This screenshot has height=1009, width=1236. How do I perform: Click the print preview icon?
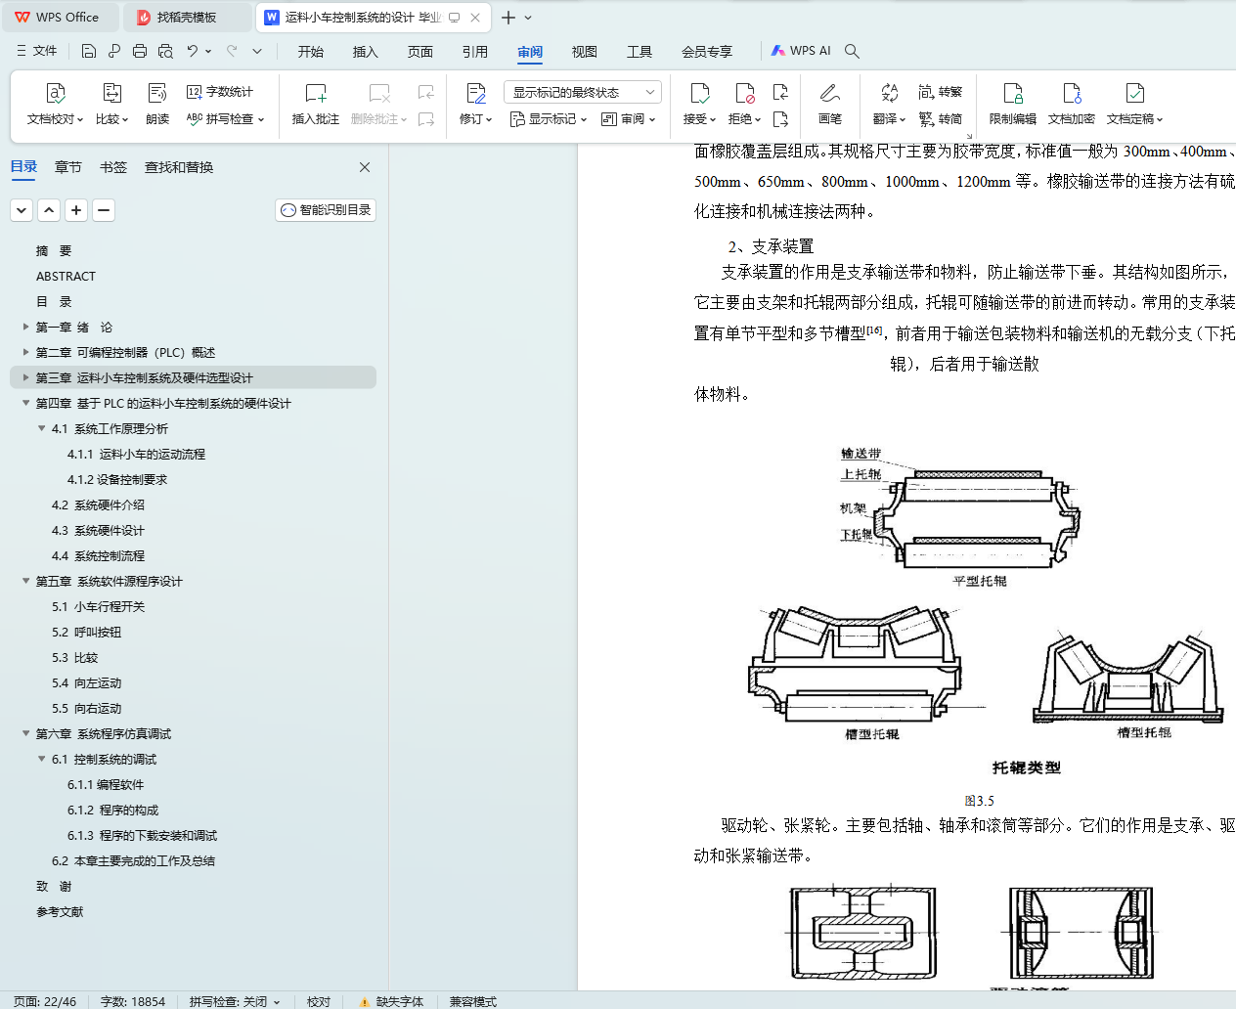click(x=165, y=51)
